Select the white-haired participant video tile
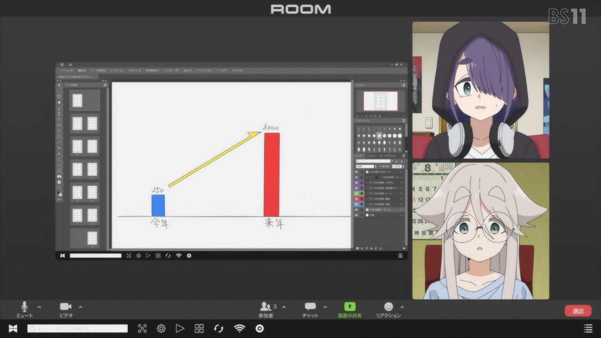Image resolution: width=601 pixels, height=338 pixels. (481, 231)
